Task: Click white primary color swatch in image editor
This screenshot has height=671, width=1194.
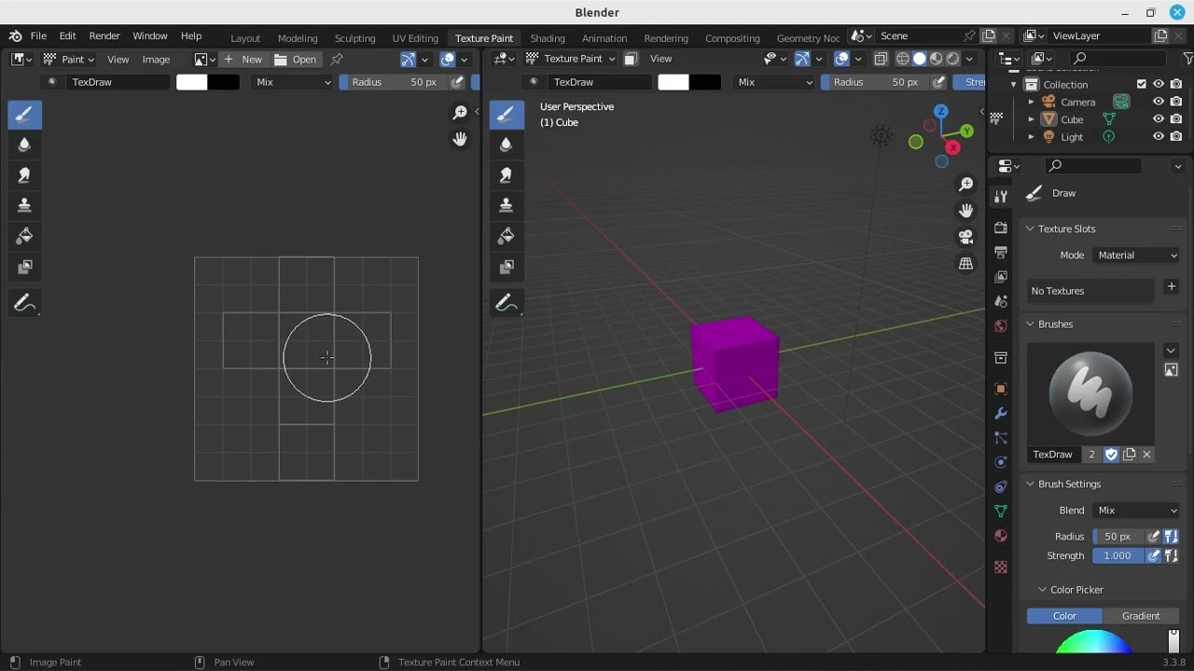Action: (192, 82)
